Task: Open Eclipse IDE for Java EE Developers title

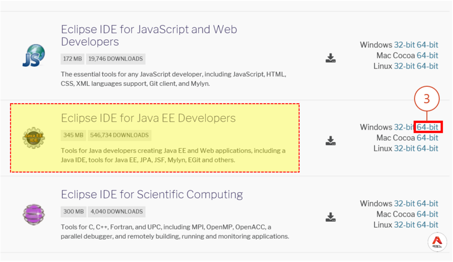Action: coord(148,118)
